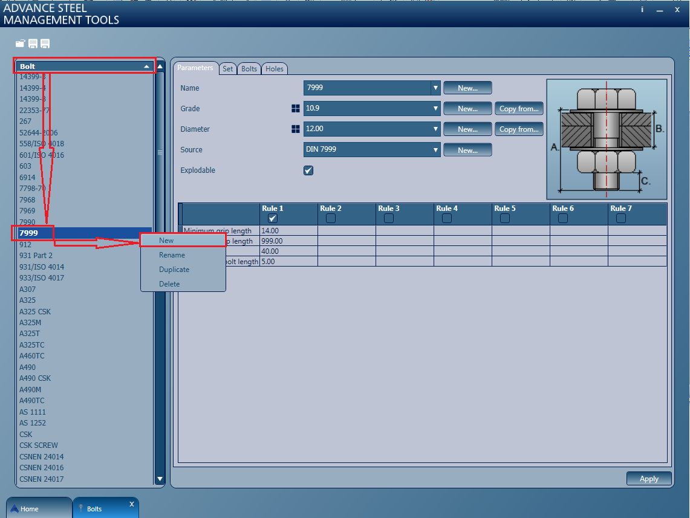Choose Rename from the context menu
Image resolution: width=690 pixels, height=518 pixels.
pyautogui.click(x=183, y=255)
